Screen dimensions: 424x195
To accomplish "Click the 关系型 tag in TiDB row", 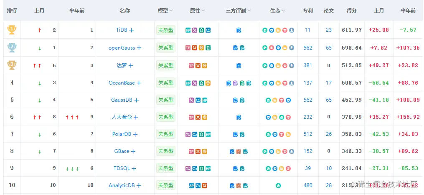I will [166, 30].
